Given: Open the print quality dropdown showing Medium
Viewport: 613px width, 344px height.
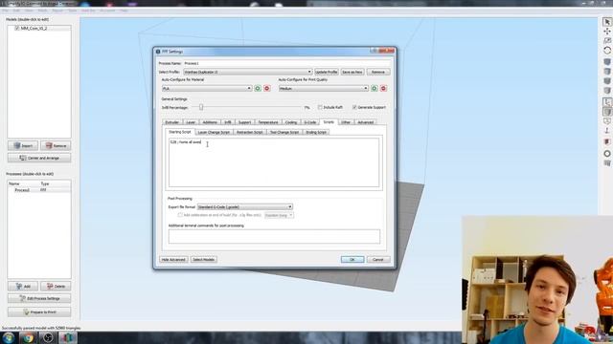Looking at the screenshot, I should (324, 89).
